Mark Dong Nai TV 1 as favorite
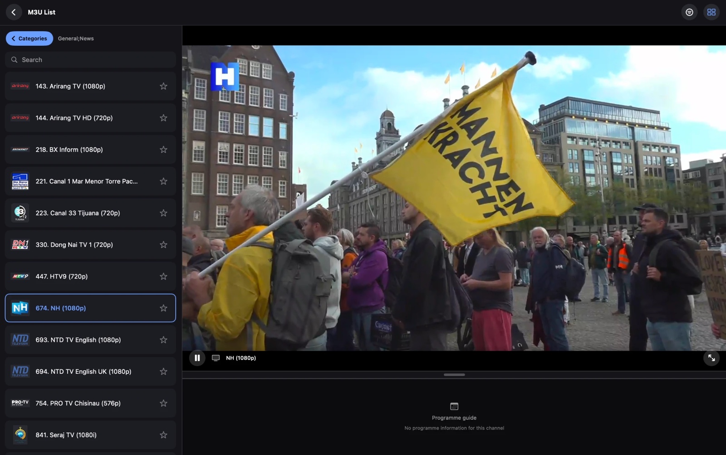The height and width of the screenshot is (455, 726). [163, 245]
